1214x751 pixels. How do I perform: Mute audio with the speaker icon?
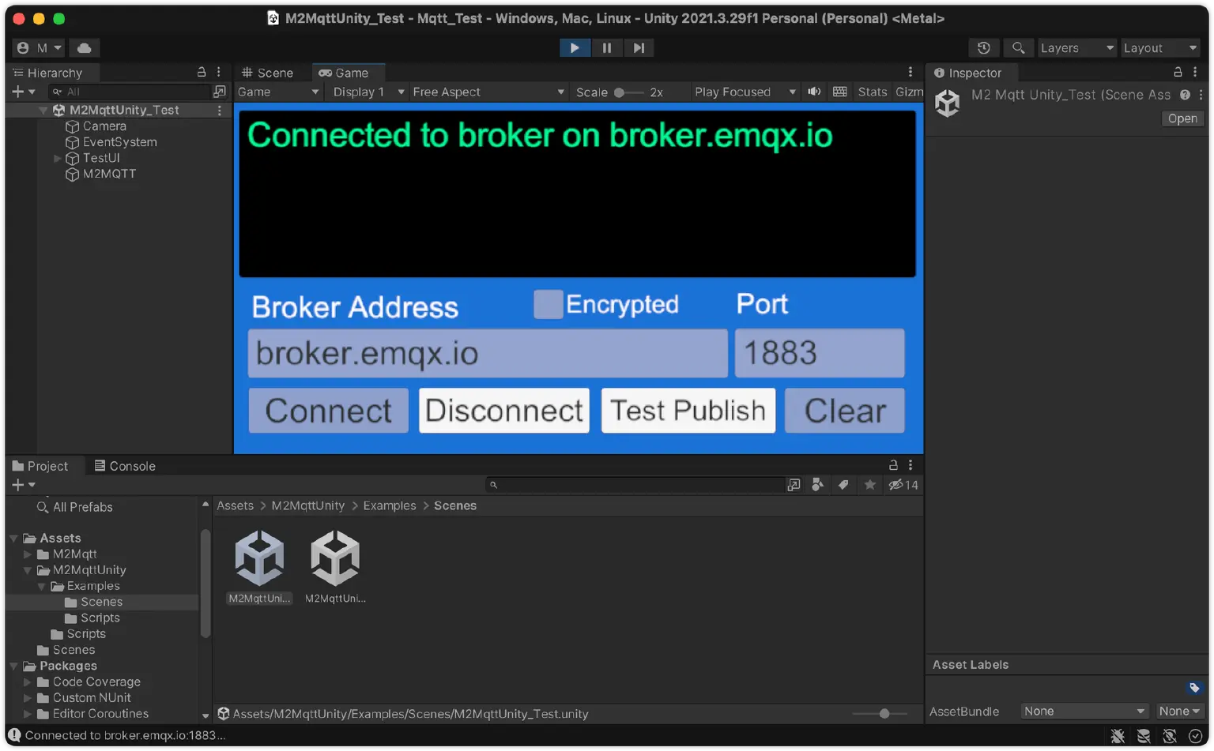click(x=814, y=92)
